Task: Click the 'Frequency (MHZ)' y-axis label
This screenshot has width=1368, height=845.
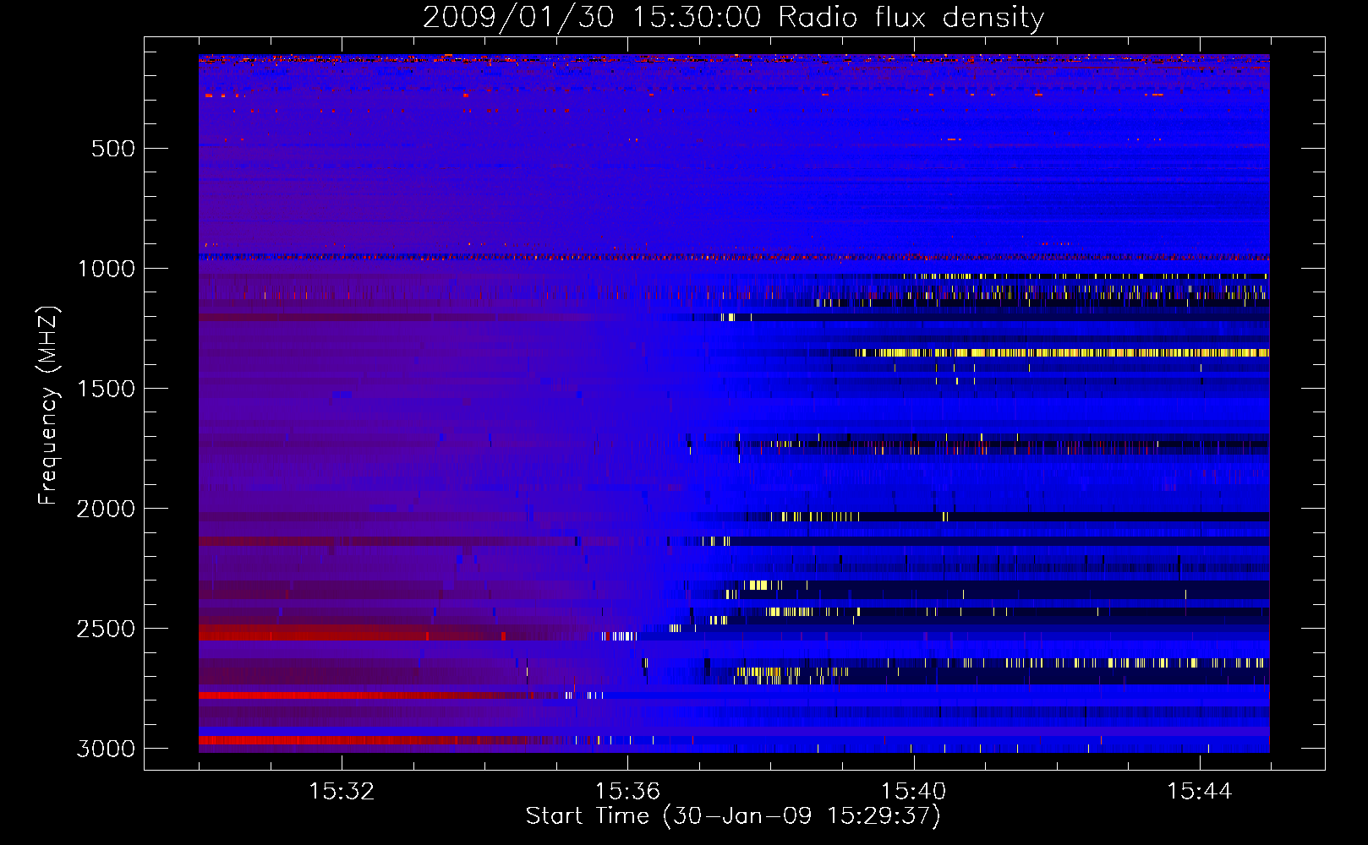Action: pos(48,406)
